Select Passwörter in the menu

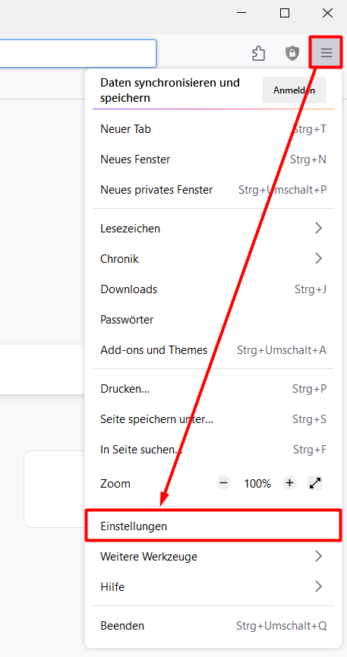[213, 320]
